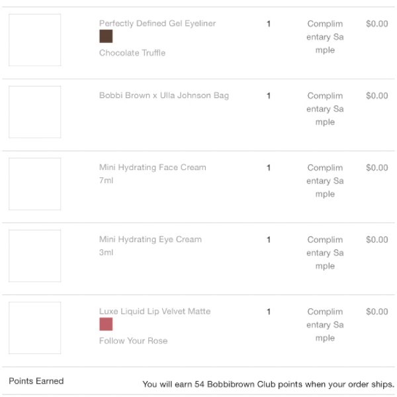Click the 3ml size label for Eye Cream
This screenshot has height=397, width=397.
pyautogui.click(x=106, y=253)
